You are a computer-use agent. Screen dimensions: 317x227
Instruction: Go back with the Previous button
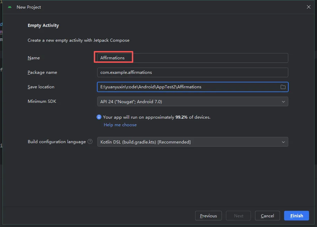[208, 216]
